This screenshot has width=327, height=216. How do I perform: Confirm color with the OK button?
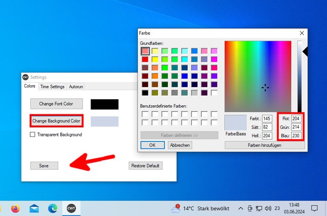[x=152, y=145]
